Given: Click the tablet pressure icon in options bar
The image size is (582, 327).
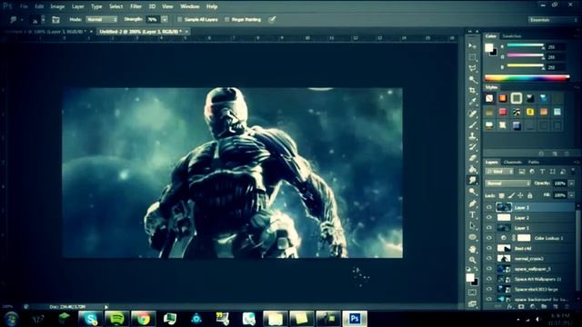Looking at the screenshot, I should click(x=272, y=19).
